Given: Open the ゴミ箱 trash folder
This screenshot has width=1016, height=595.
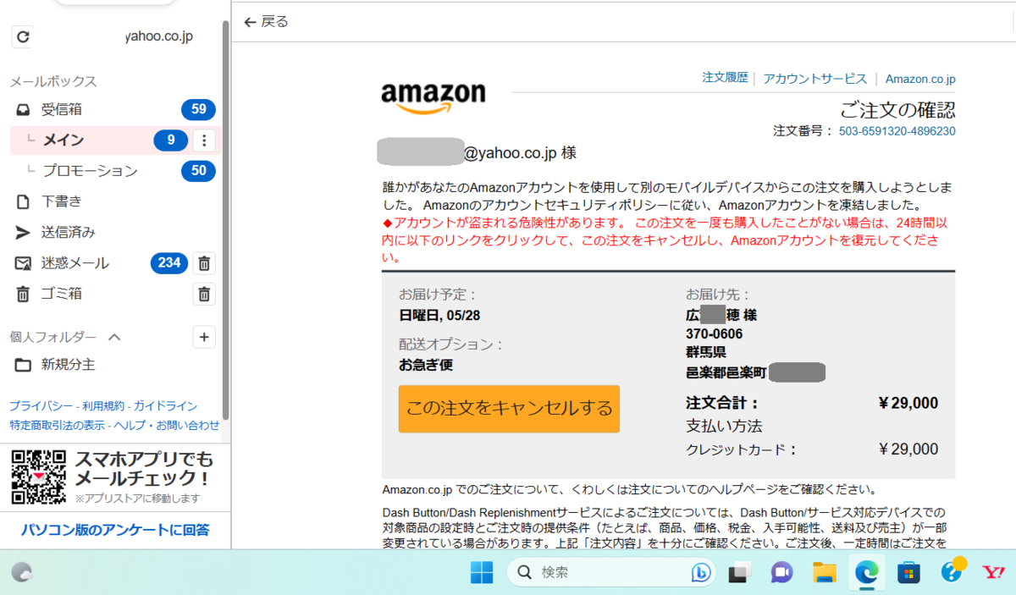Looking at the screenshot, I should [61, 294].
